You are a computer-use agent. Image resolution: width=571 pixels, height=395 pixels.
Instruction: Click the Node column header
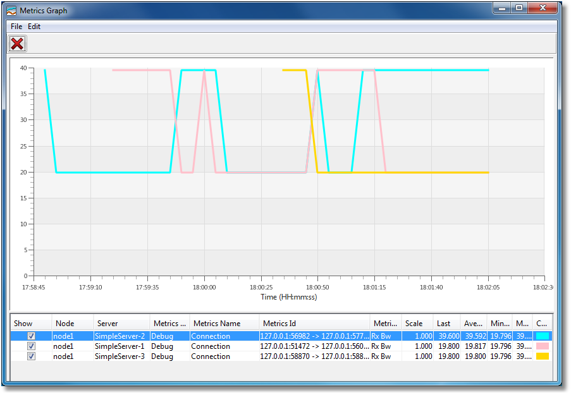(72, 324)
